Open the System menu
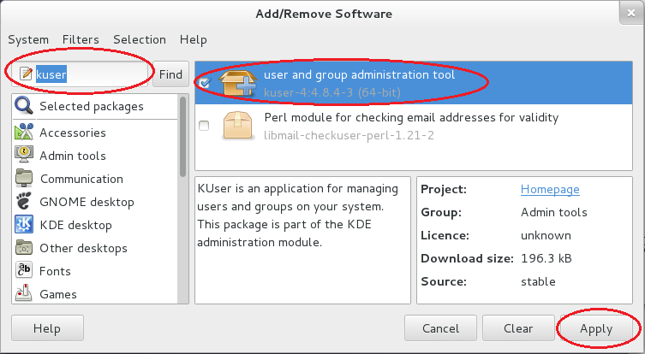 pos(28,40)
